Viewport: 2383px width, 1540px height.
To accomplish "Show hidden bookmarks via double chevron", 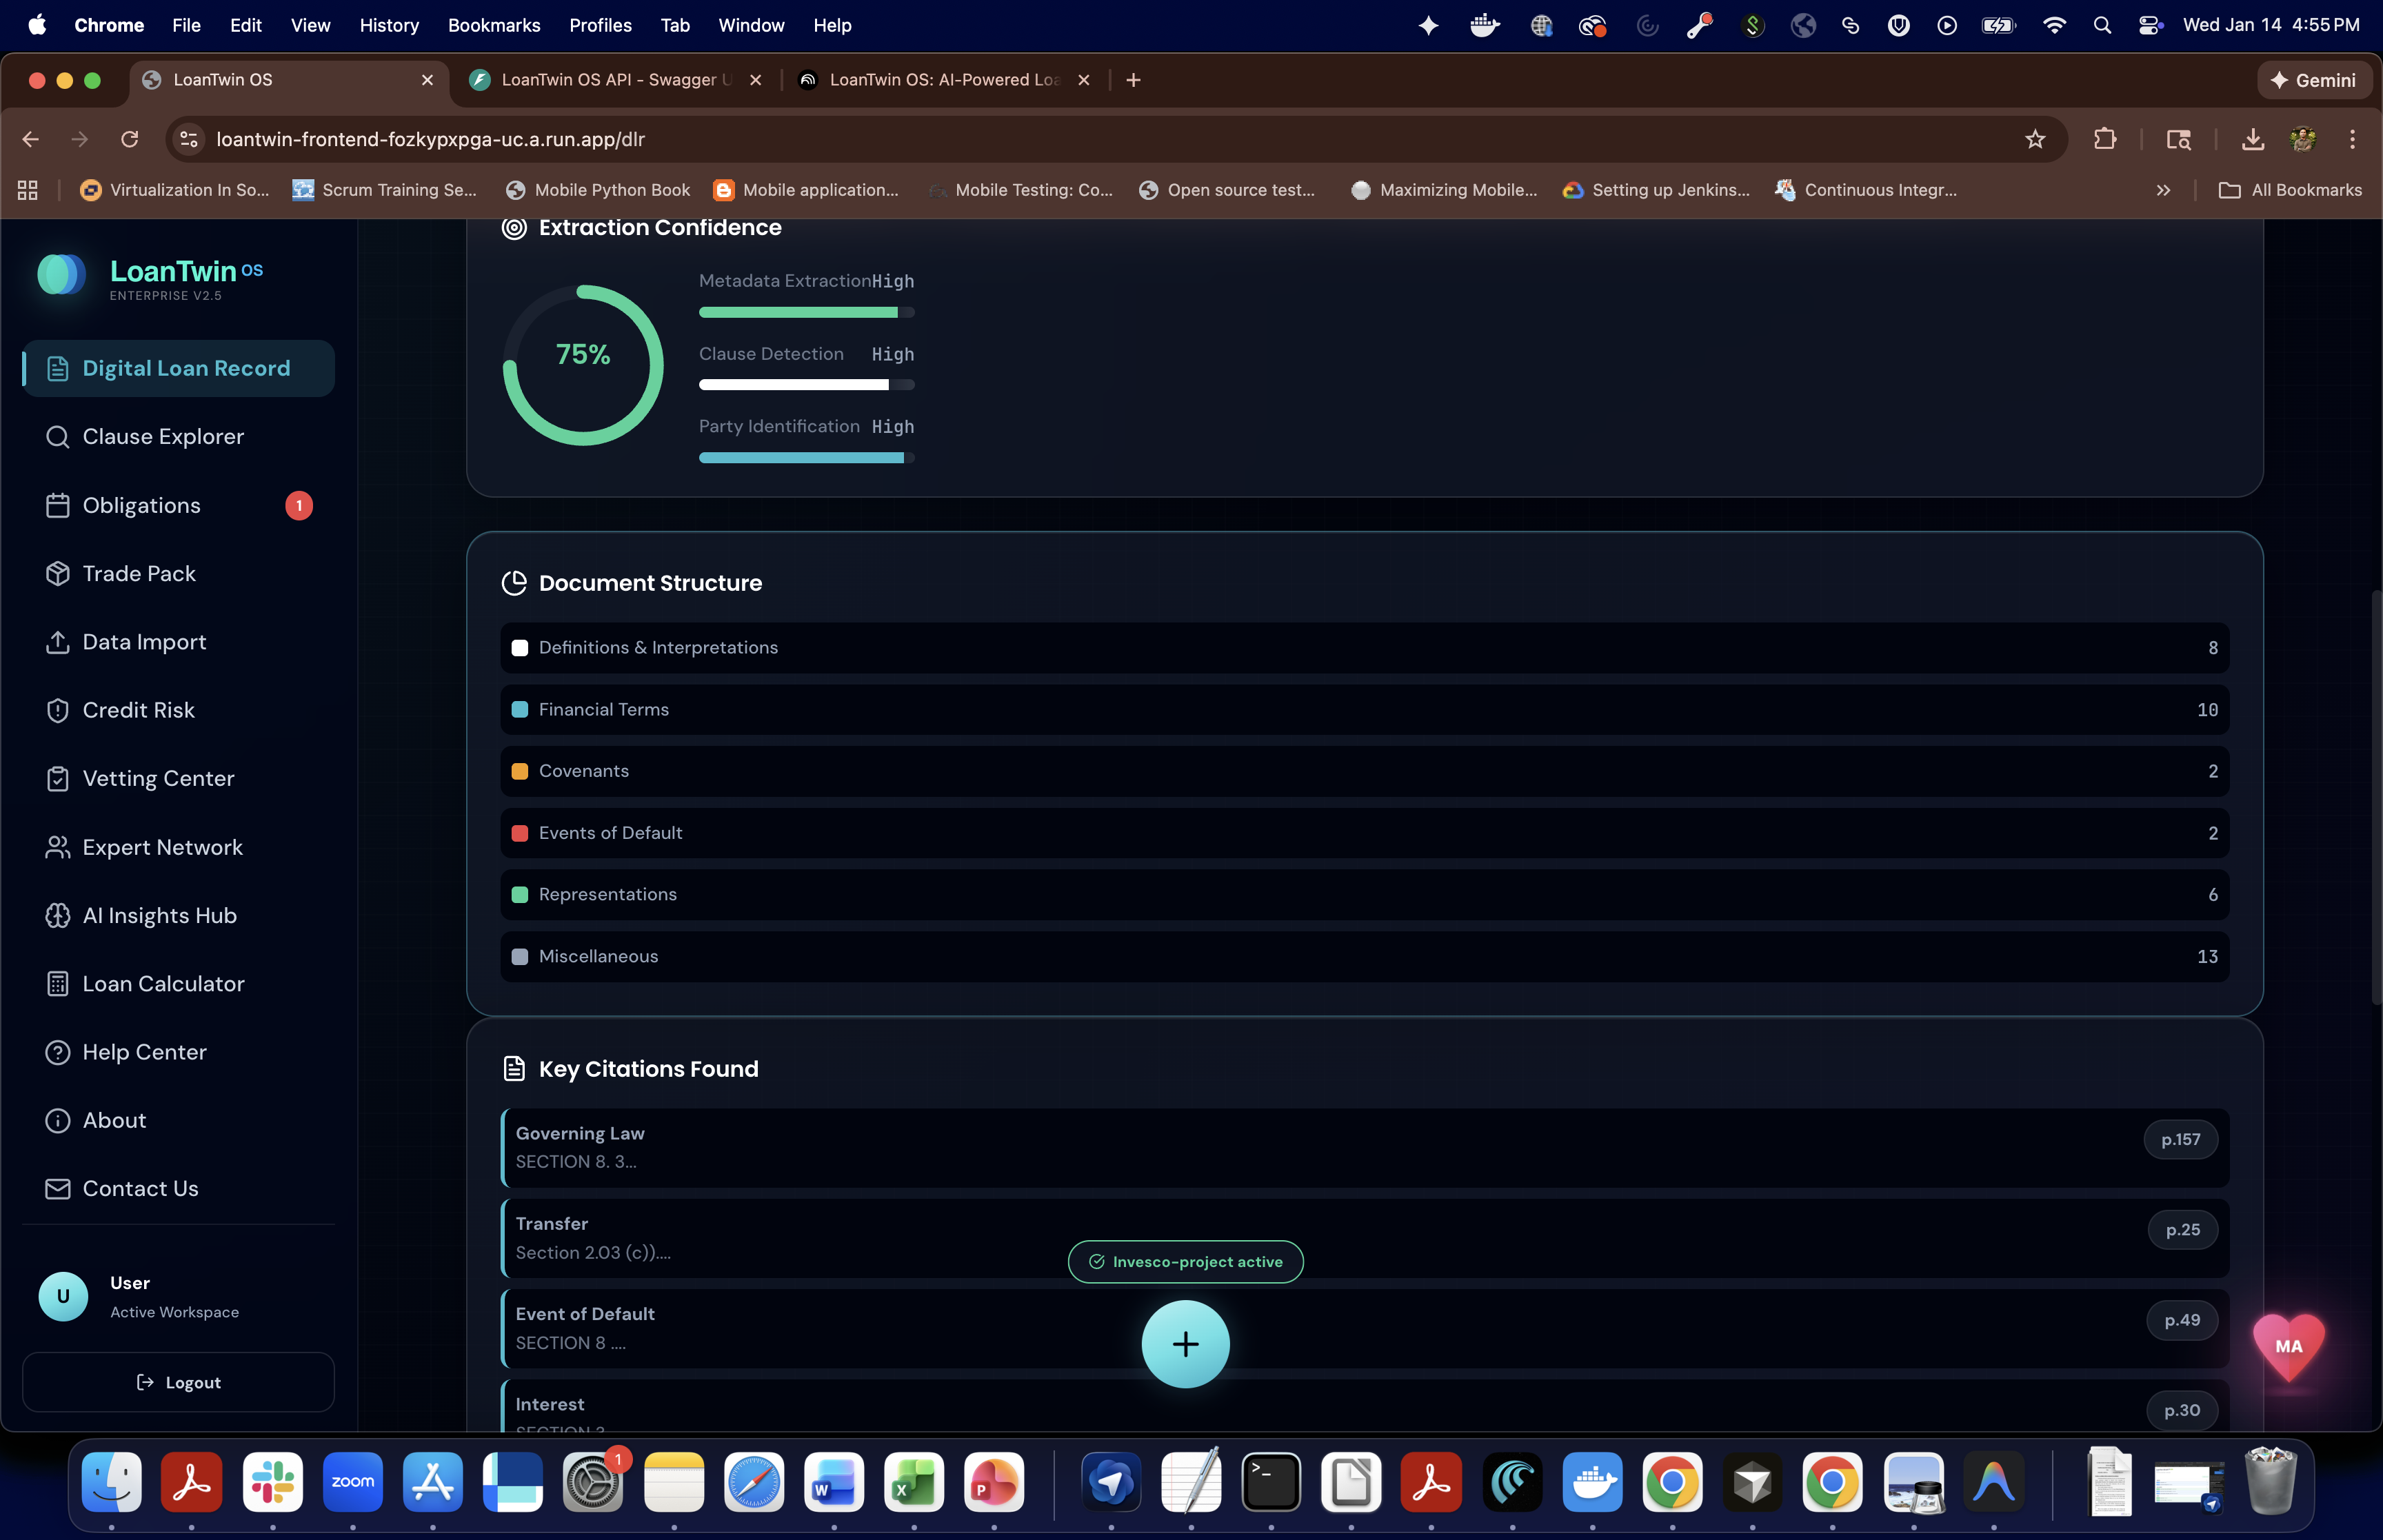I will 2163,190.
